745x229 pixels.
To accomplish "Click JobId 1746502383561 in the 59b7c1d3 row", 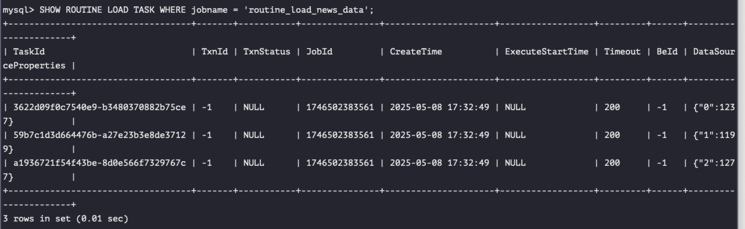I will tap(340, 136).
